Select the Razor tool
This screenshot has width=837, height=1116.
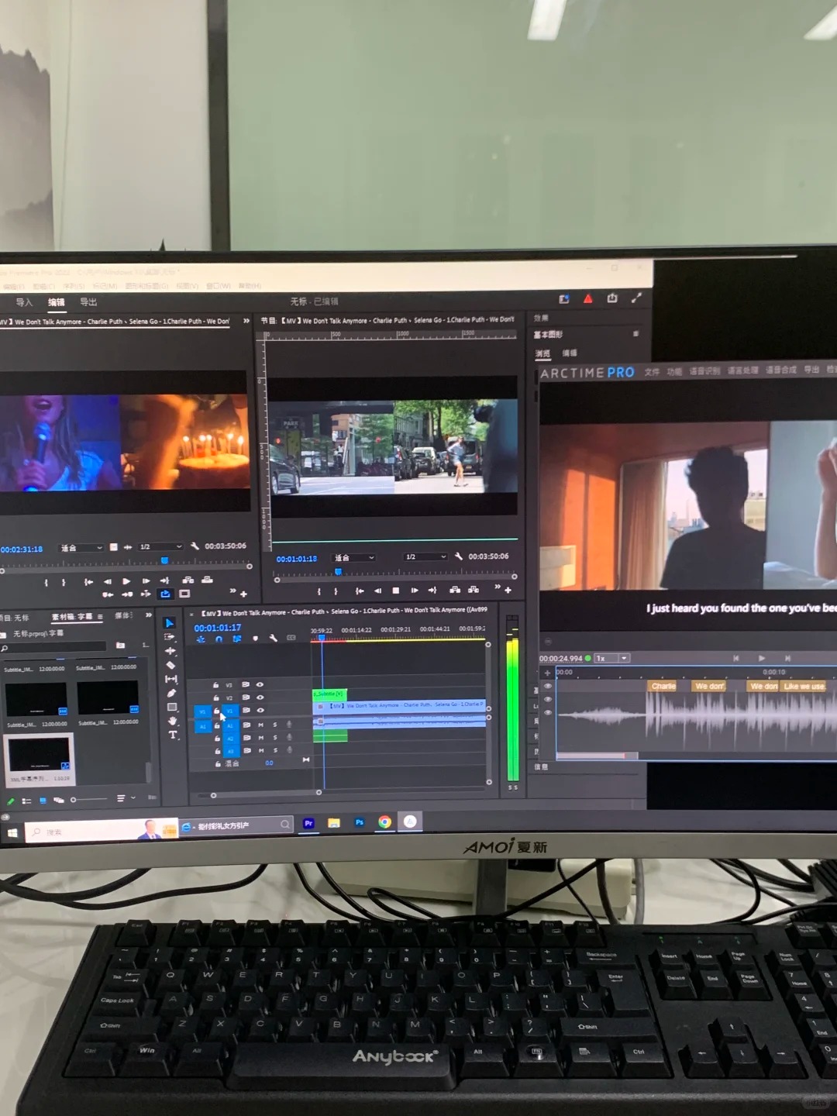click(x=170, y=665)
